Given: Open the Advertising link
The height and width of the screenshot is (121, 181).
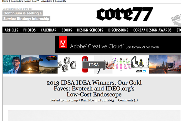Looking at the screenshot, I should click(47, 1).
